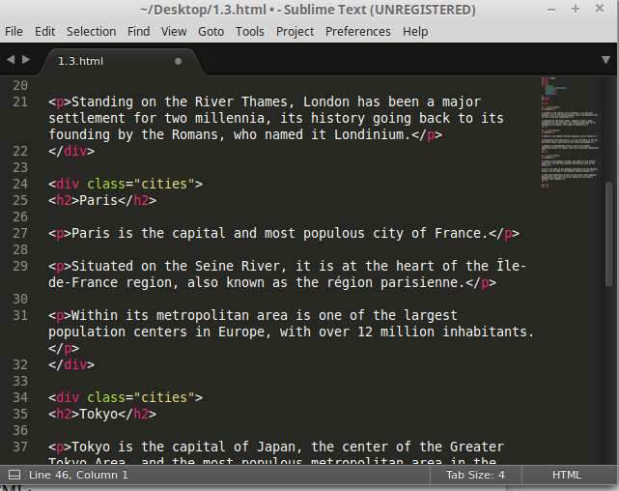The image size is (619, 491).
Task: Open the Tools menu
Action: pyautogui.click(x=249, y=32)
